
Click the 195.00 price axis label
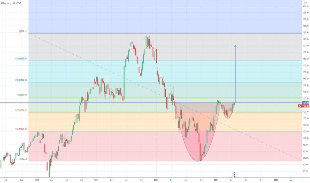pos(306,13)
